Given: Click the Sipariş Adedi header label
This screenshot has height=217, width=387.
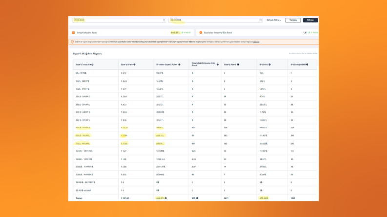Looking at the screenshot, I should pos(230,64).
